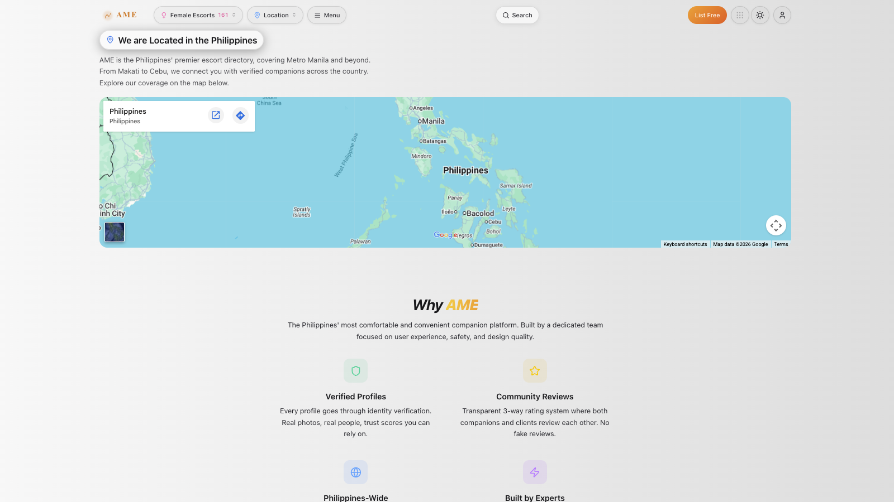894x502 pixels.
Task: Click the Palawan label on the map
Action: [360, 242]
